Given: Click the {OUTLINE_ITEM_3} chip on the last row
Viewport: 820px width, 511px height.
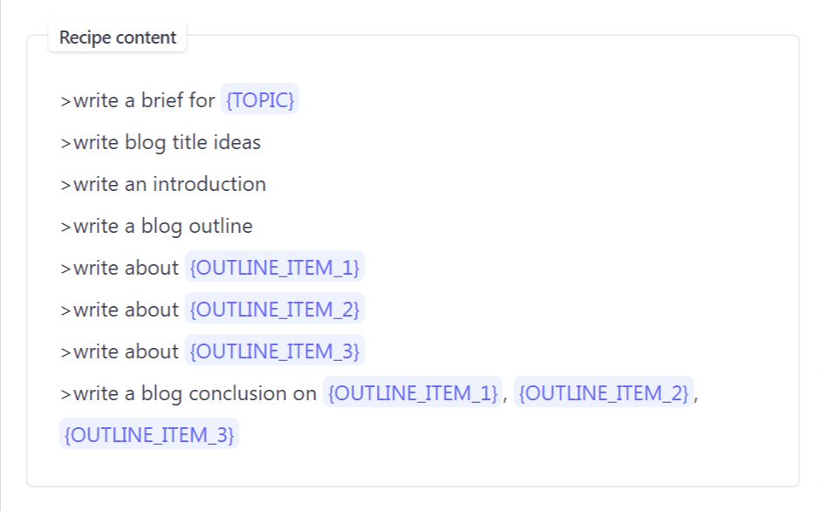Looking at the screenshot, I should click(149, 433).
